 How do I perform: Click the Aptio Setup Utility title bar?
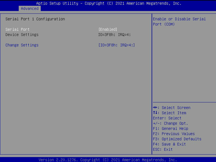(109, 3)
